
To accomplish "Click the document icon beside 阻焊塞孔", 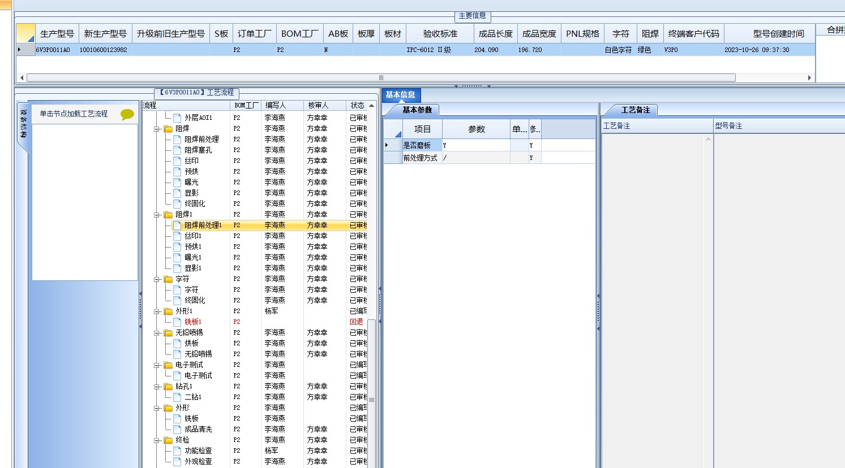I will coord(177,150).
